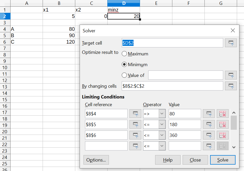Click shrink icon after $B$6 cell reference
The height and width of the screenshot is (171, 244).
(135, 135)
